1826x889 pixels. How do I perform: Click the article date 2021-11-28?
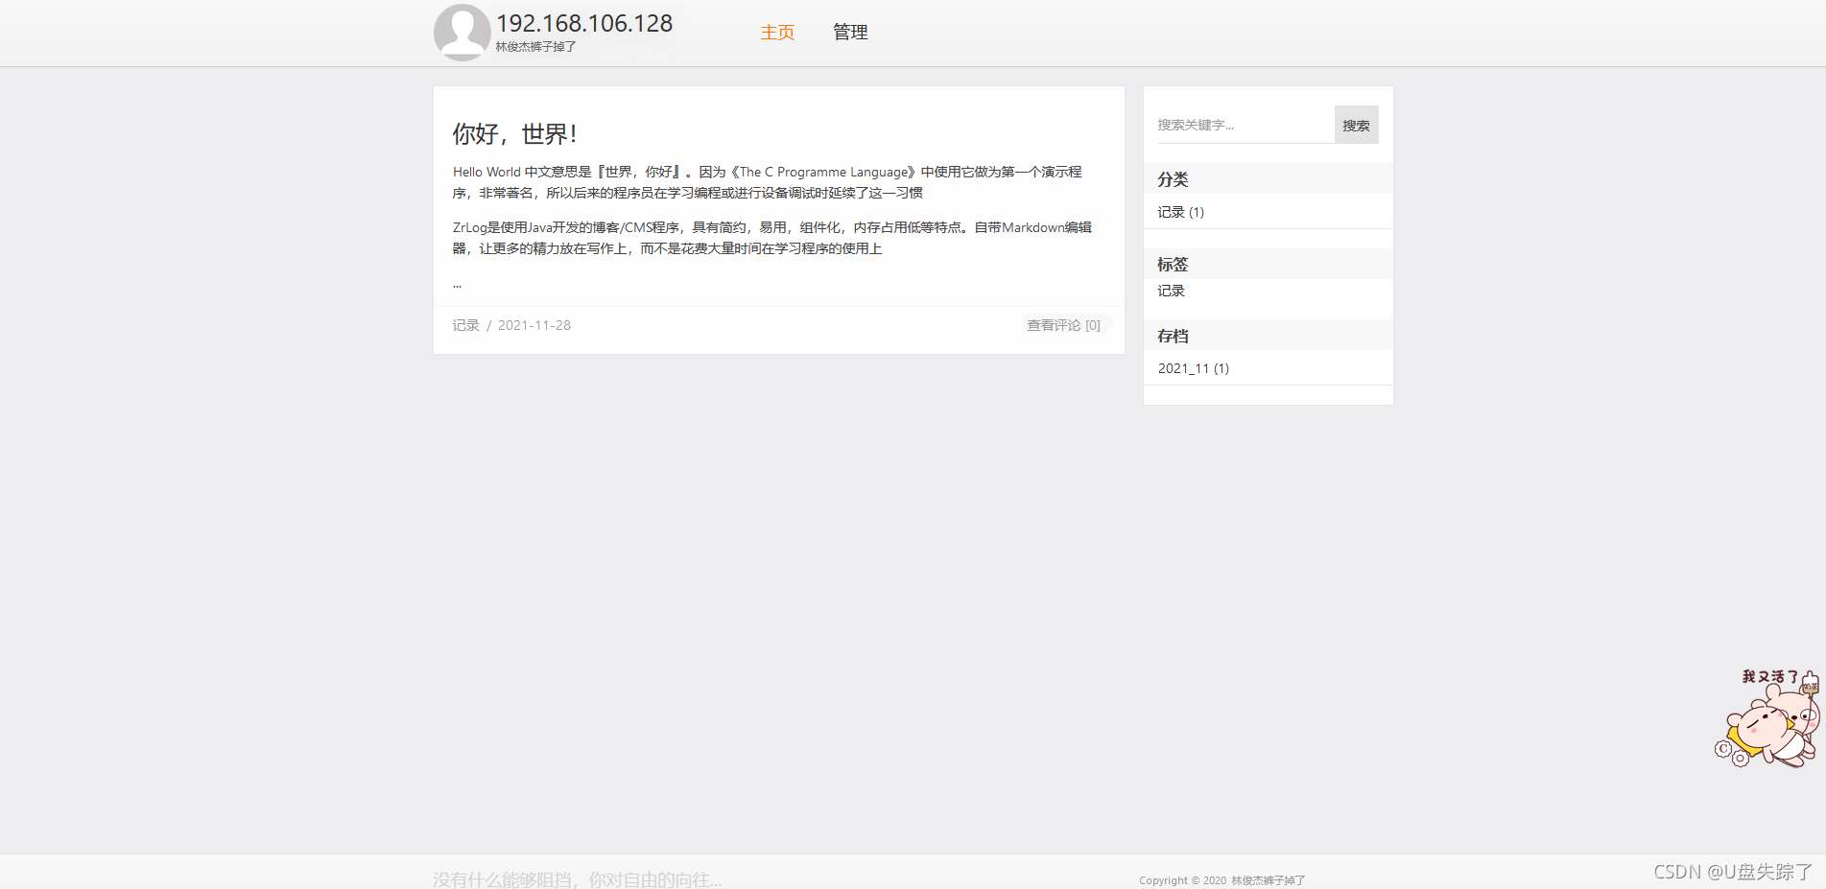coord(534,325)
